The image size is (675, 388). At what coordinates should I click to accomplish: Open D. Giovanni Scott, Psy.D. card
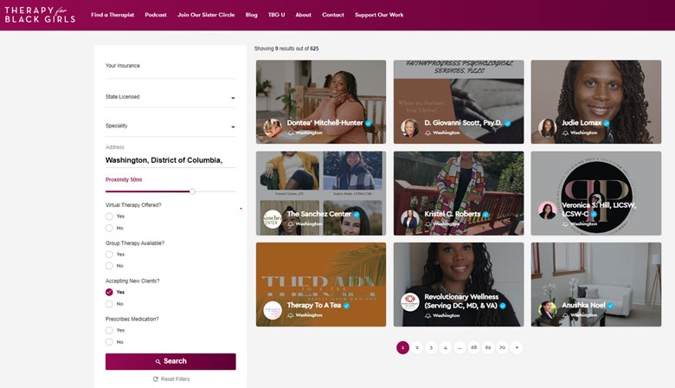click(459, 101)
